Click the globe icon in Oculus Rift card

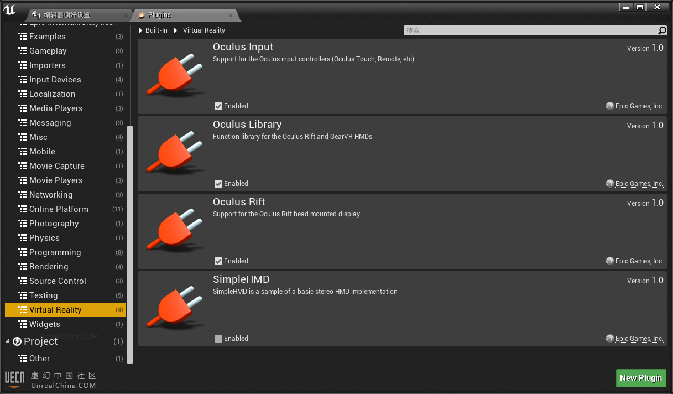(x=609, y=261)
